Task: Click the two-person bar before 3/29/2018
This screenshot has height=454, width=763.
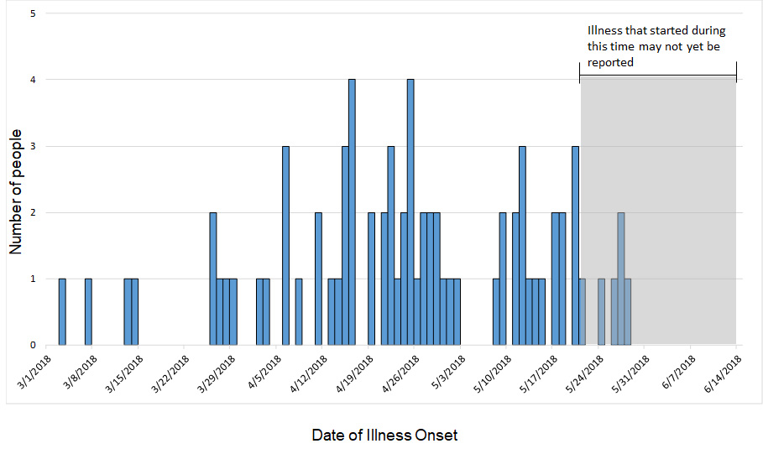Action: pos(213,279)
